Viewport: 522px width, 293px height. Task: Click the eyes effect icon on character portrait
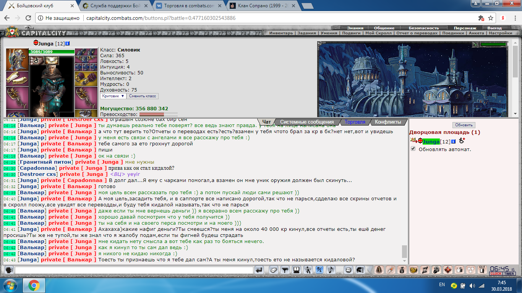(52, 60)
